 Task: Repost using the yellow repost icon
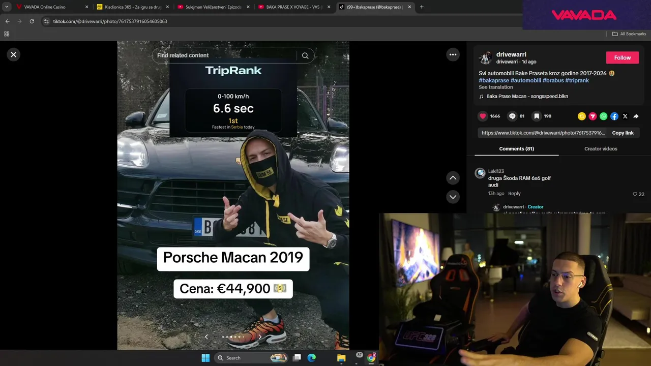(582, 116)
